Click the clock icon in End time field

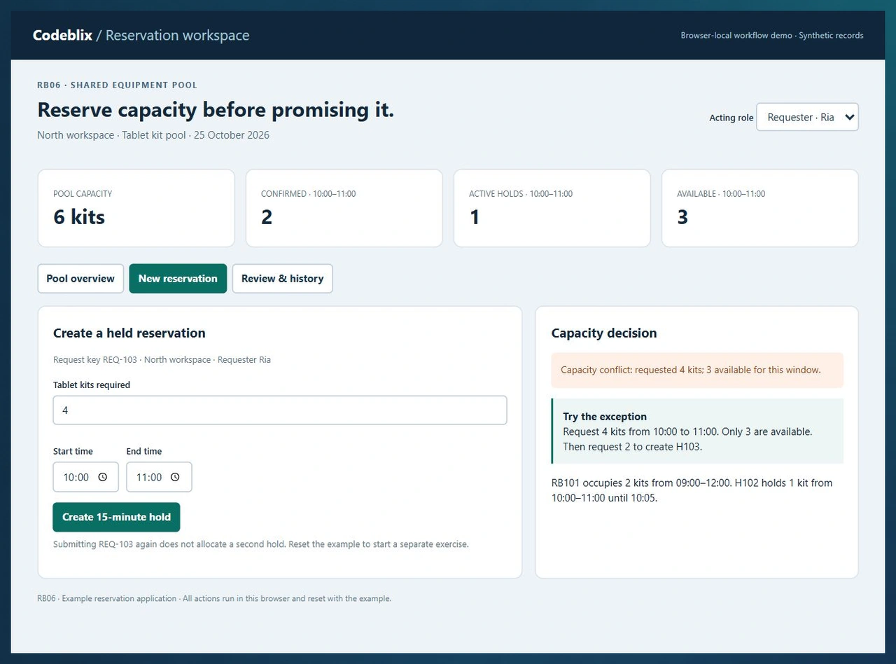click(175, 477)
